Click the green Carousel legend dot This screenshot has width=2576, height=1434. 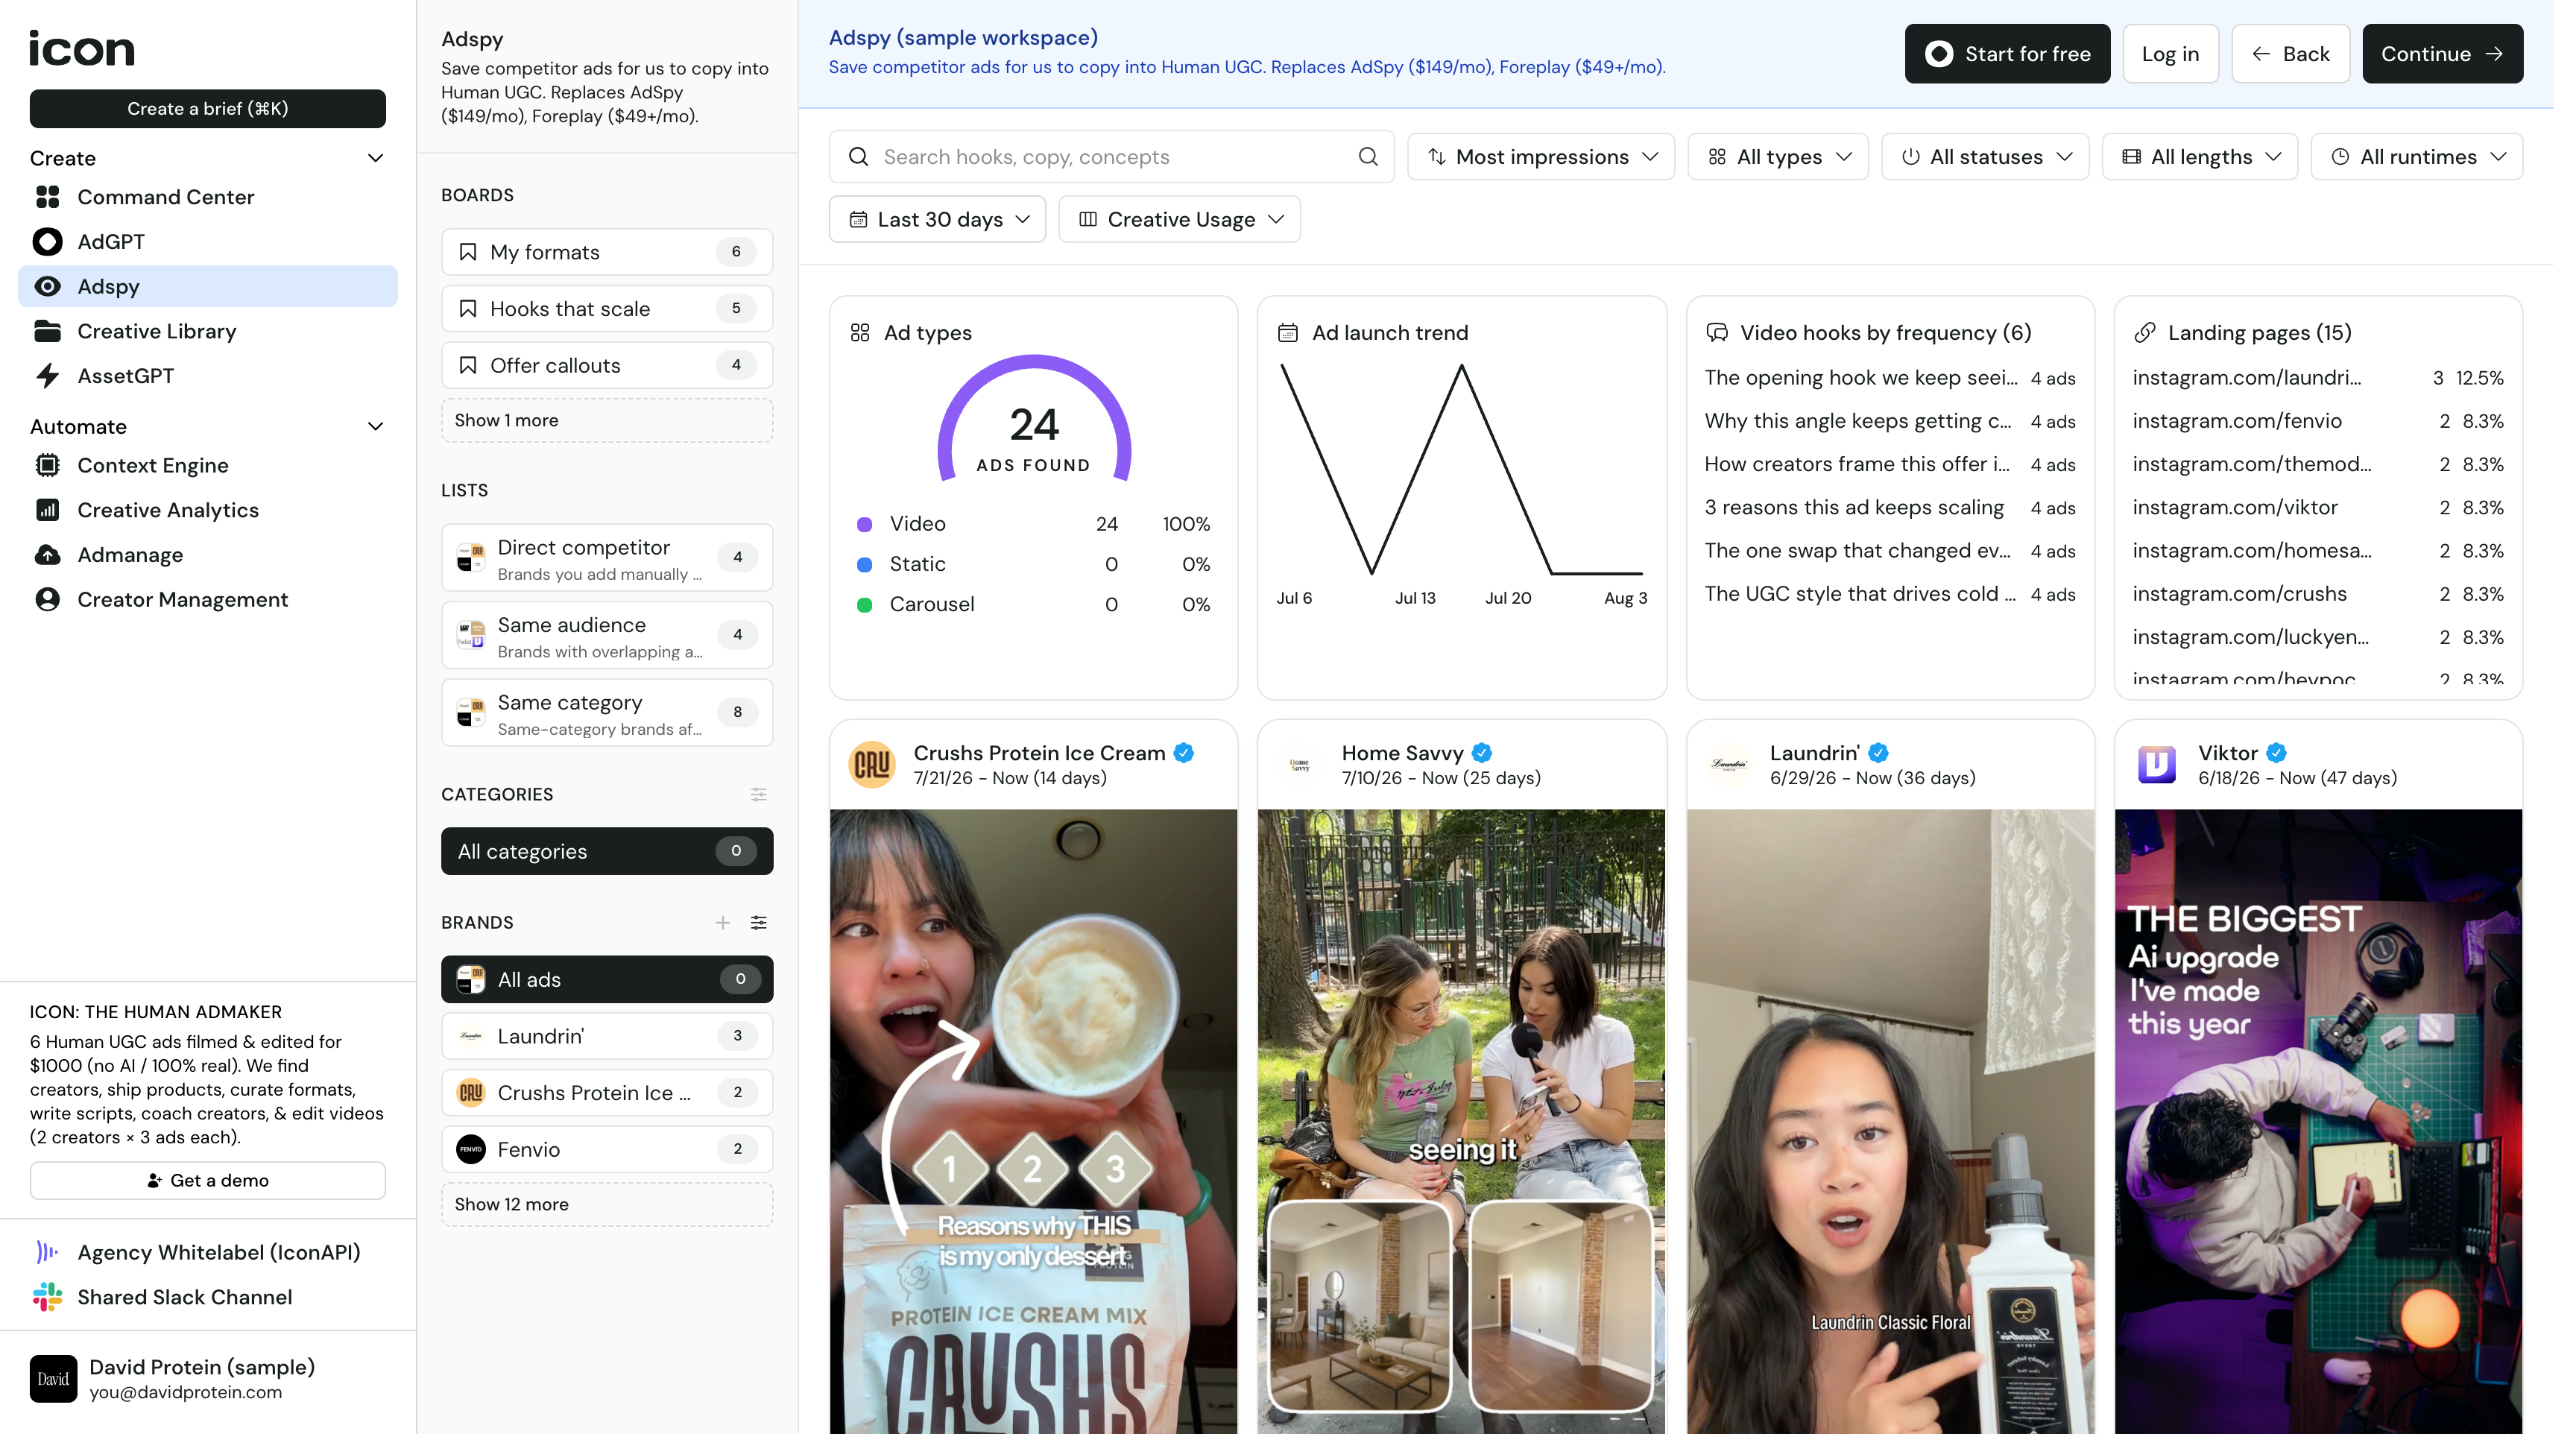coord(865,605)
